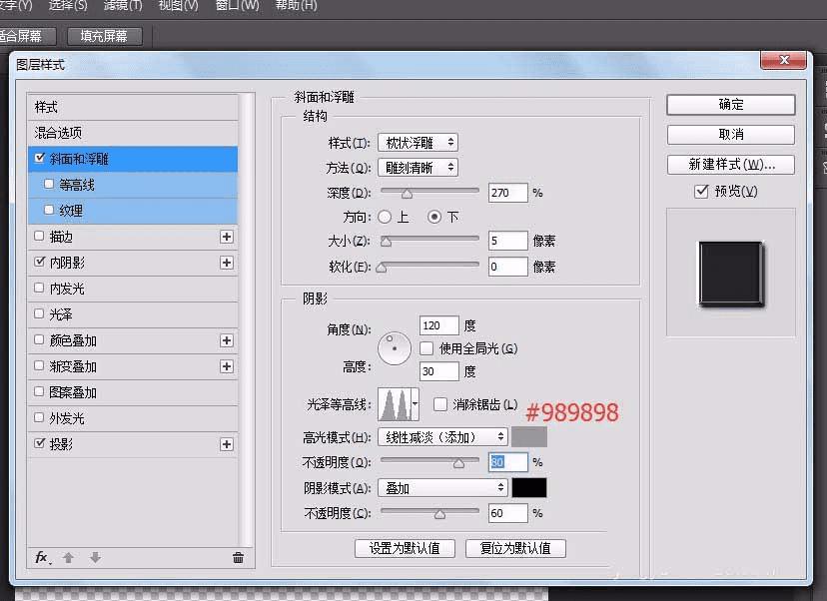The image size is (827, 601).
Task: Click the 大小 slider handle
Action: point(387,242)
